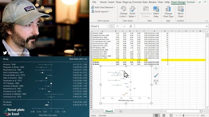Click Normal view icon in status bar
The width and height of the screenshot is (209, 117).
click(156, 115)
